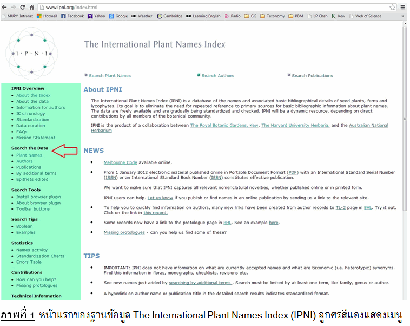
Task: Open the Melbourne Code link
Action: click(x=120, y=162)
